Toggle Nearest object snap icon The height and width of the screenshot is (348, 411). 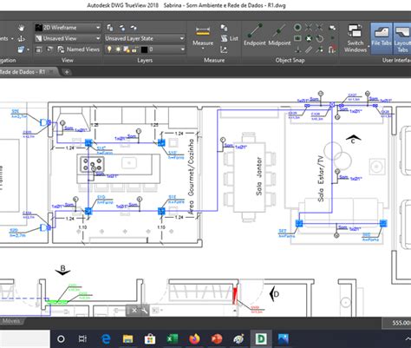pyautogui.click(x=319, y=49)
